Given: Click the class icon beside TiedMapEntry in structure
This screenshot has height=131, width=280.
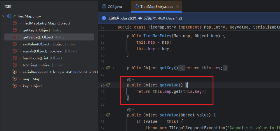Looking at the screenshot, I should (9, 16).
